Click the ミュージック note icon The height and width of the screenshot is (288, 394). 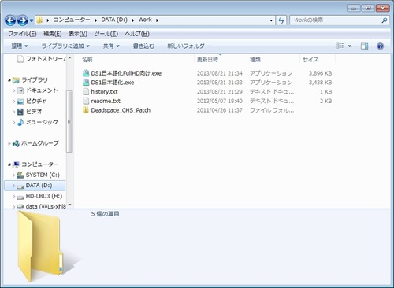[20, 122]
